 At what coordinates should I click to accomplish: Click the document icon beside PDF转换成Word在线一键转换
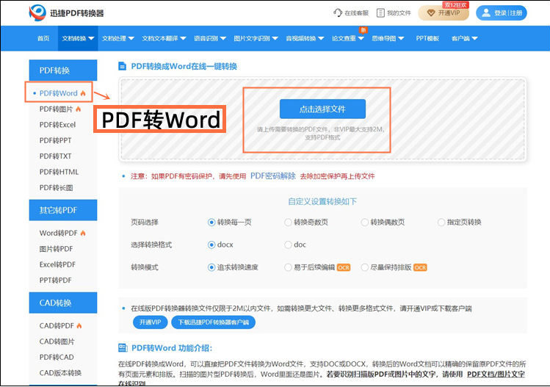click(x=122, y=66)
